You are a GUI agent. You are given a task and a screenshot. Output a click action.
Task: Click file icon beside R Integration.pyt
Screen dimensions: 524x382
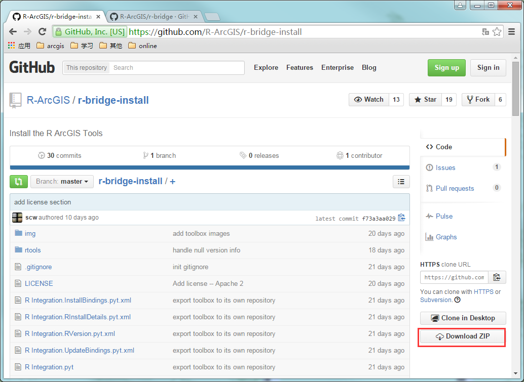coord(18,367)
